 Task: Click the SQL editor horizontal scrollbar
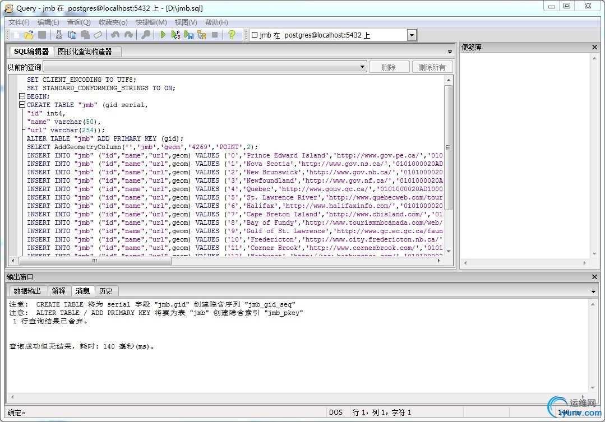click(94, 261)
